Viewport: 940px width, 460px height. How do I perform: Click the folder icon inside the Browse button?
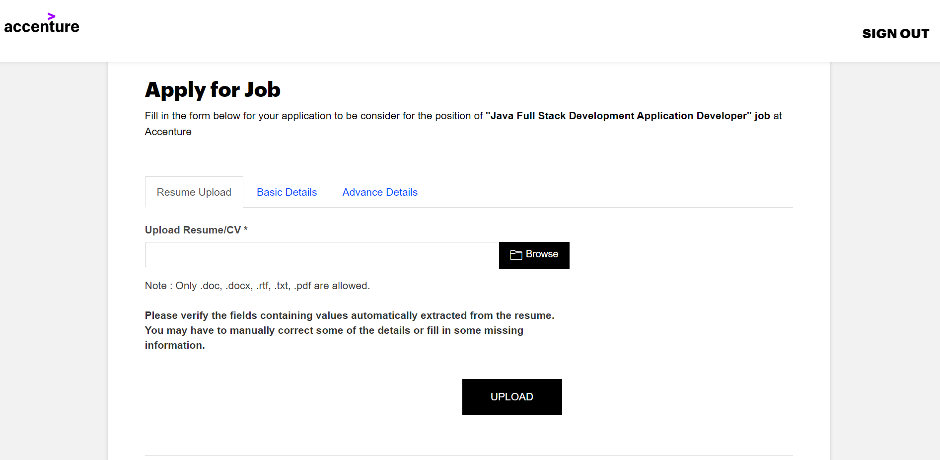516,255
